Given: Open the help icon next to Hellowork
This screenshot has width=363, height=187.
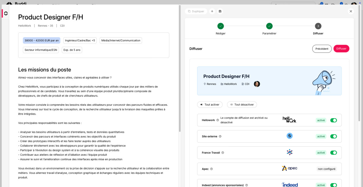Looking at the screenshot, I should coord(218,120).
